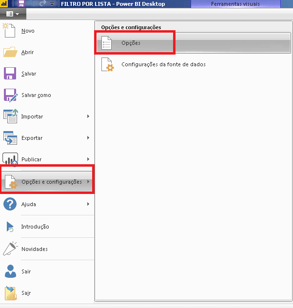Image resolution: width=293 pixels, height=308 pixels.
Task: Switch to the Ferramentas visuais tab
Action: coord(235,4)
